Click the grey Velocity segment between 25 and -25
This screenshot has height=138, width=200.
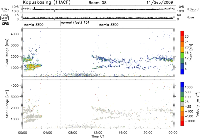tap(182, 104)
